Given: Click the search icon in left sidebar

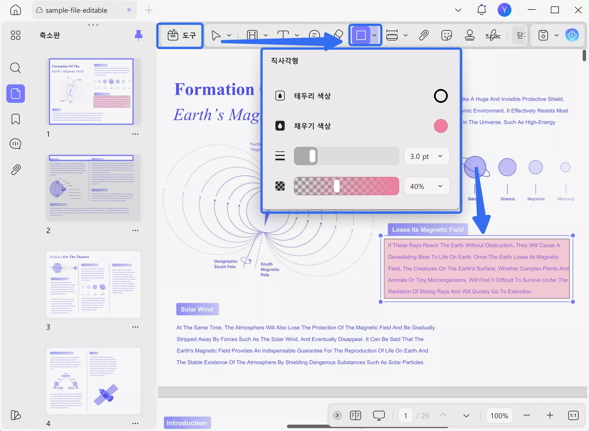Looking at the screenshot, I should [x=15, y=68].
